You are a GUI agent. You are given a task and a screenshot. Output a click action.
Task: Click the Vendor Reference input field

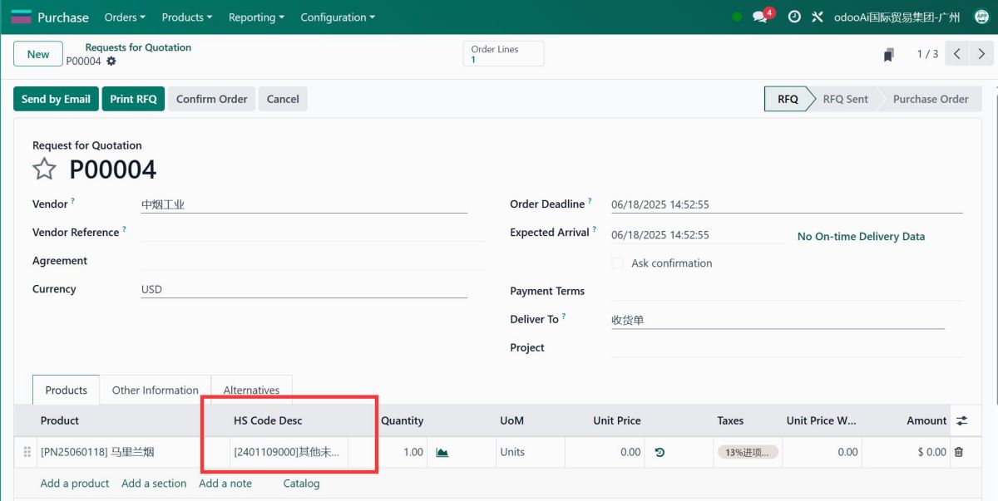point(312,233)
